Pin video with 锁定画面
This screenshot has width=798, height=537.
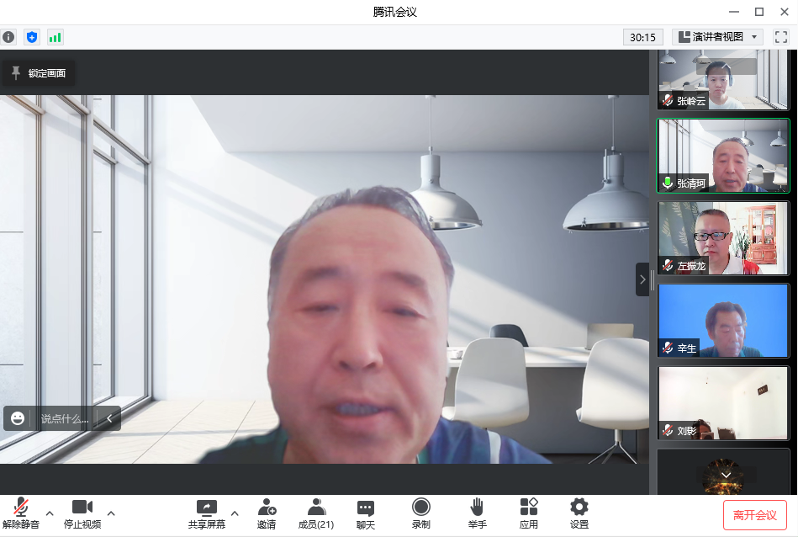39,73
